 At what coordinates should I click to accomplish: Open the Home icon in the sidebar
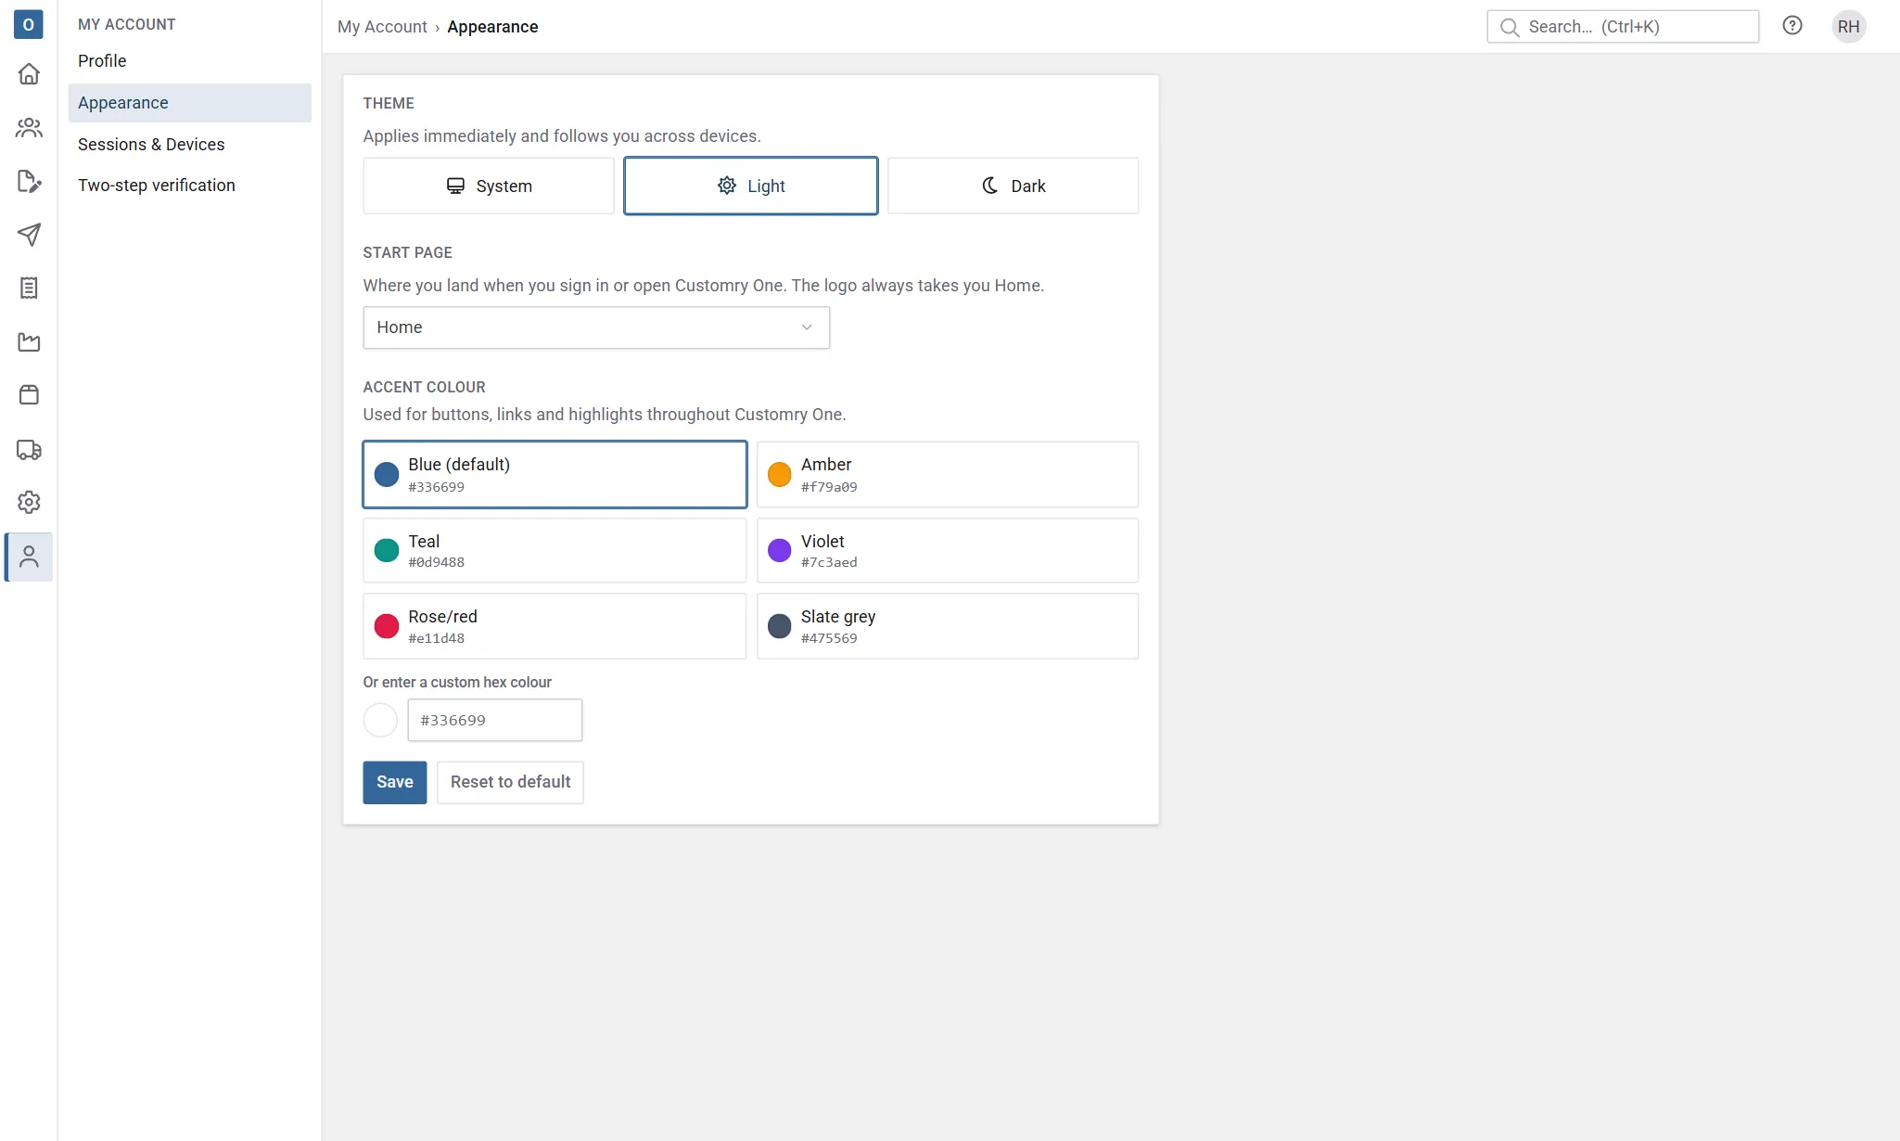point(29,73)
